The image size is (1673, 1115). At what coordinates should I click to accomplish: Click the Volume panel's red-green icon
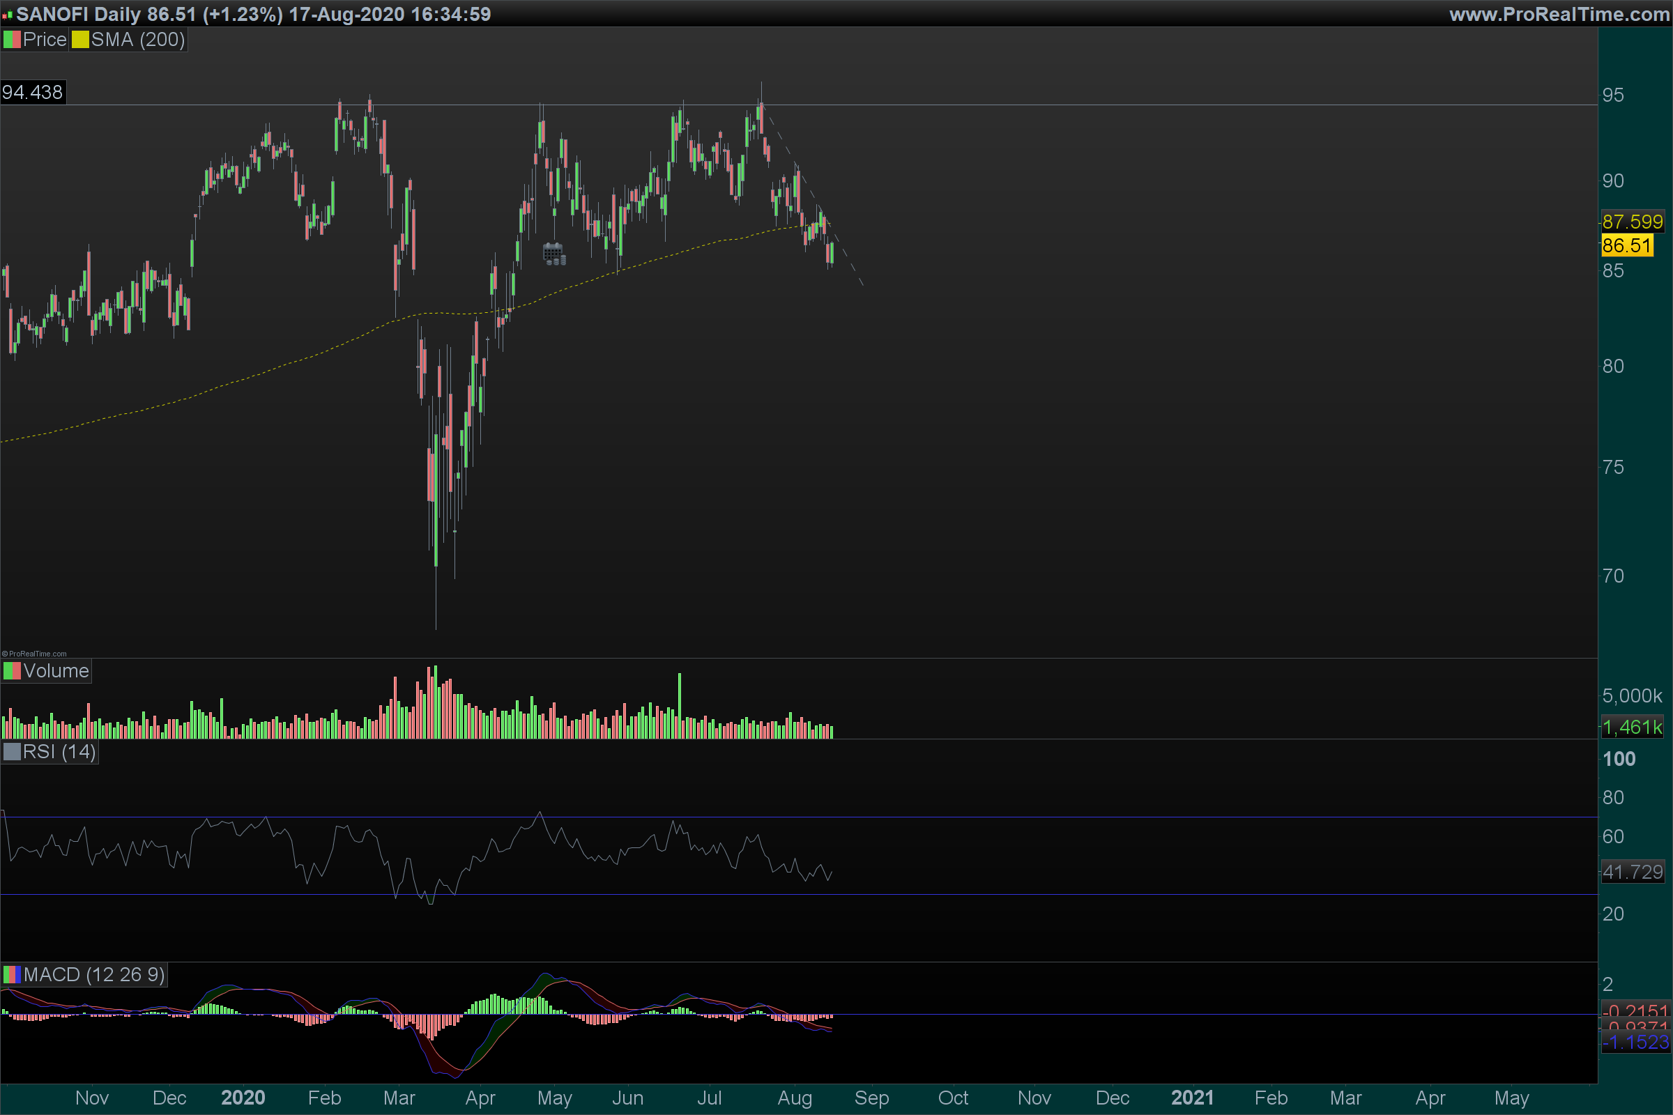[11, 670]
